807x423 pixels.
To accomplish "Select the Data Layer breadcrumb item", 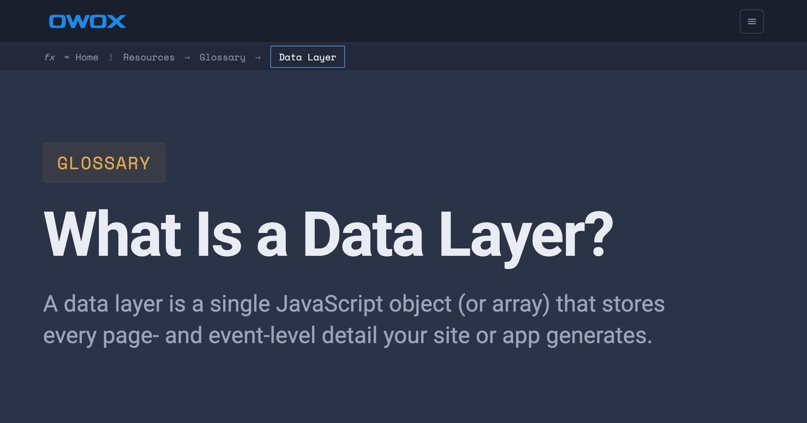I will pos(307,57).
